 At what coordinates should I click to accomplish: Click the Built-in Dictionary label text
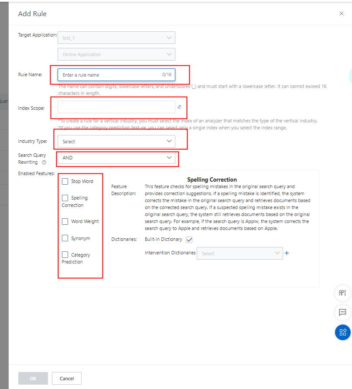pos(164,240)
